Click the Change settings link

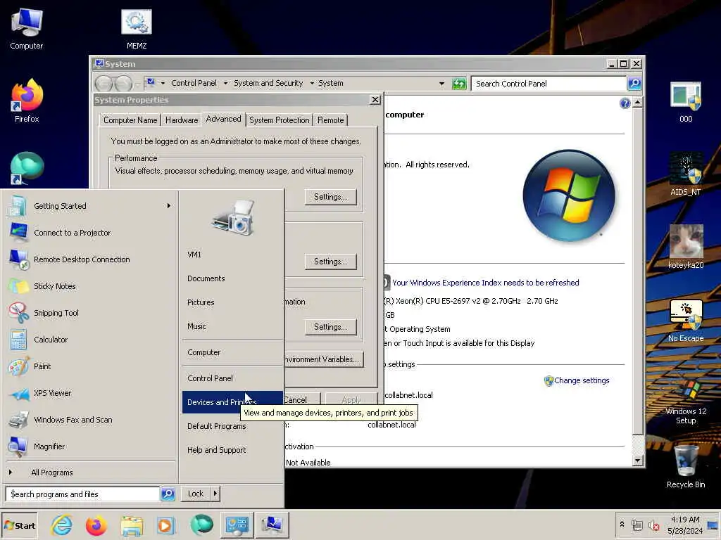582,380
